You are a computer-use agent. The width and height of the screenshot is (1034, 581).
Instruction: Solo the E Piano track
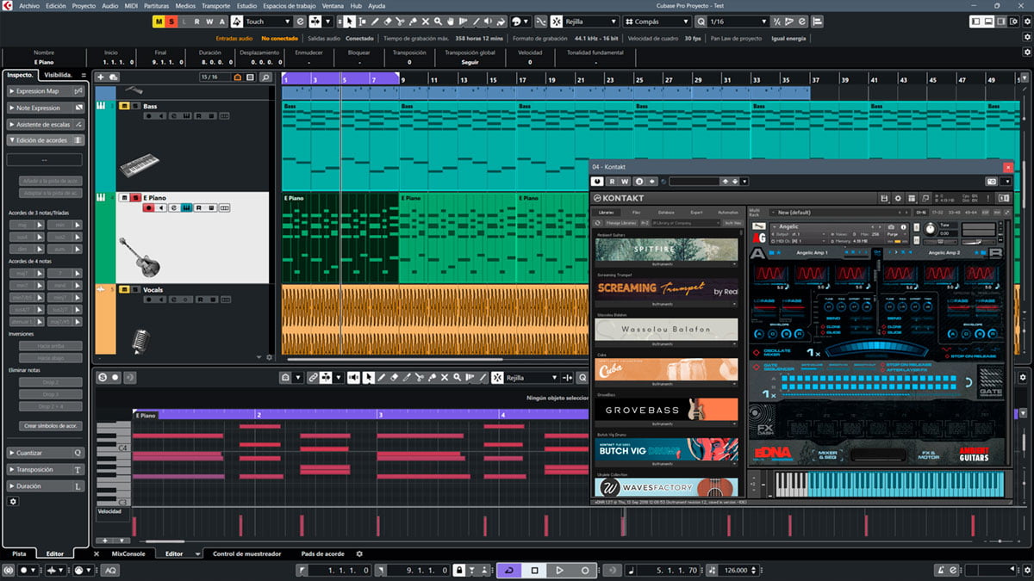pos(135,197)
